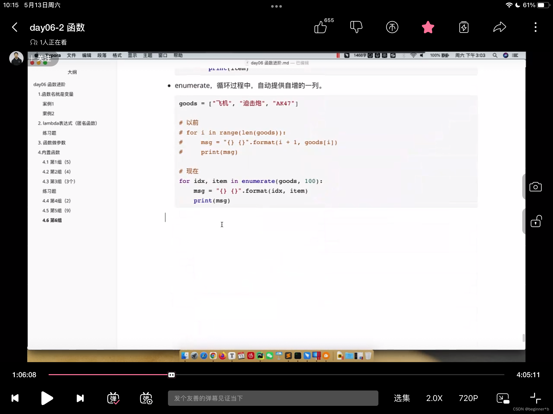Screen dimensions: 553x414
Task: Select outline item 4.1 第1组 (5)
Action: [56, 162]
